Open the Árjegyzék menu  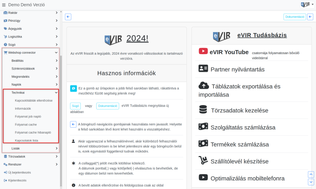31,28
